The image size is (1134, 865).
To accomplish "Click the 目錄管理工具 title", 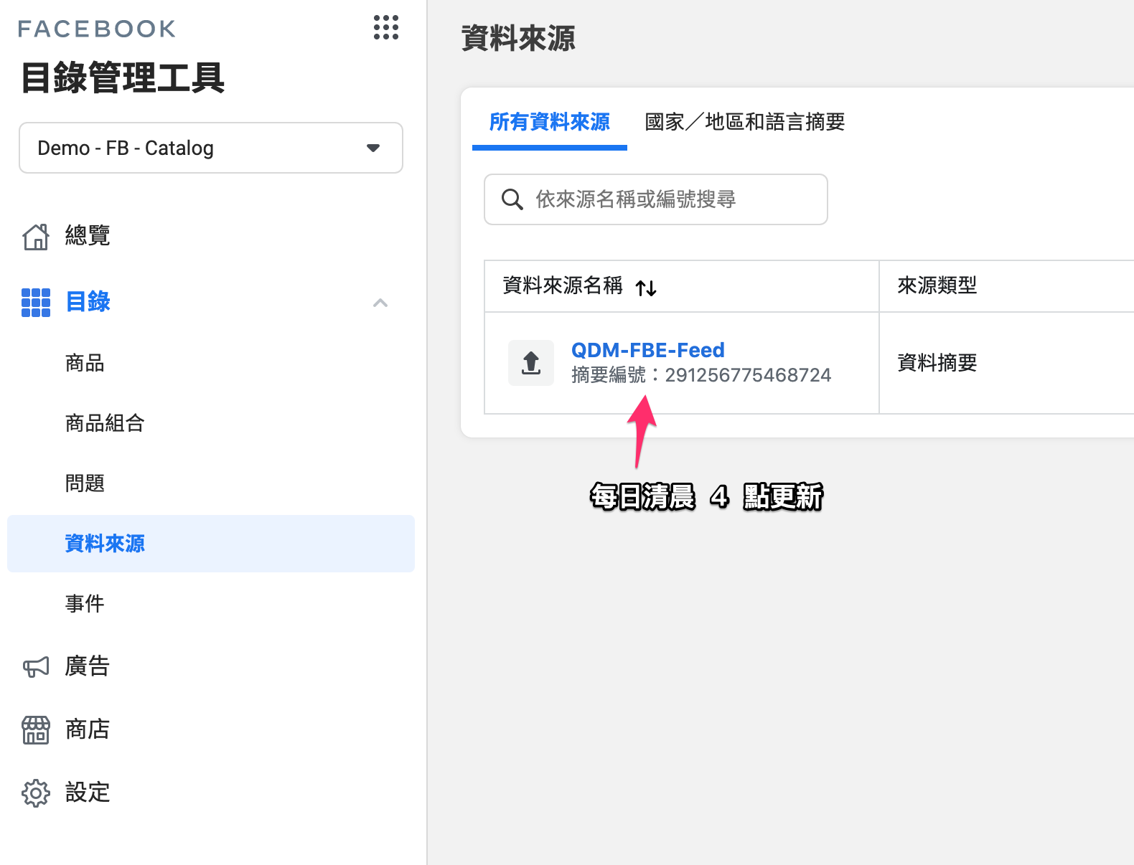I will click(123, 77).
